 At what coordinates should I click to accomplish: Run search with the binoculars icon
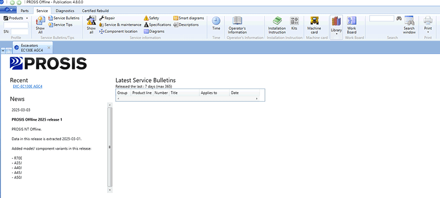pos(399,19)
